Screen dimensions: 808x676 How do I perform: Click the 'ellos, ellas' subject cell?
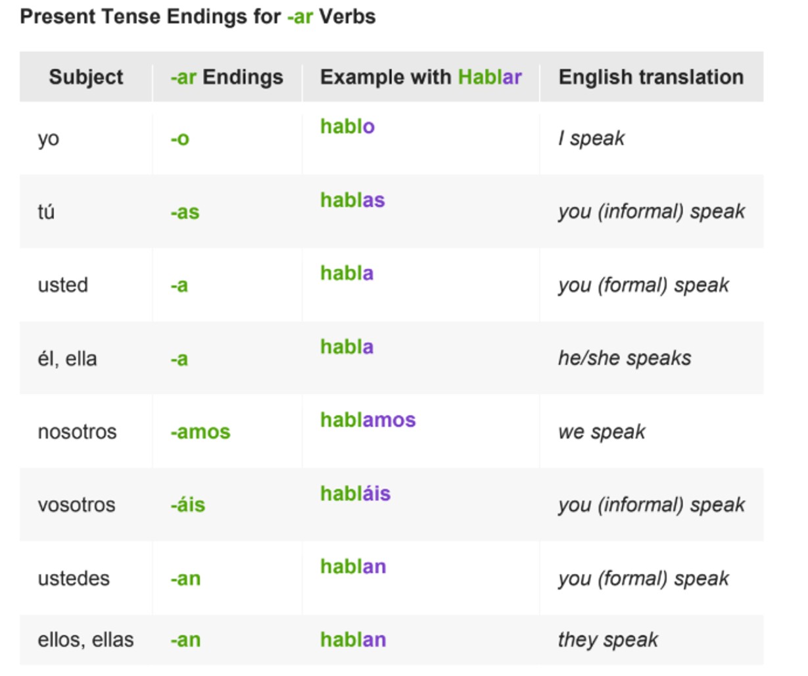pos(86,640)
